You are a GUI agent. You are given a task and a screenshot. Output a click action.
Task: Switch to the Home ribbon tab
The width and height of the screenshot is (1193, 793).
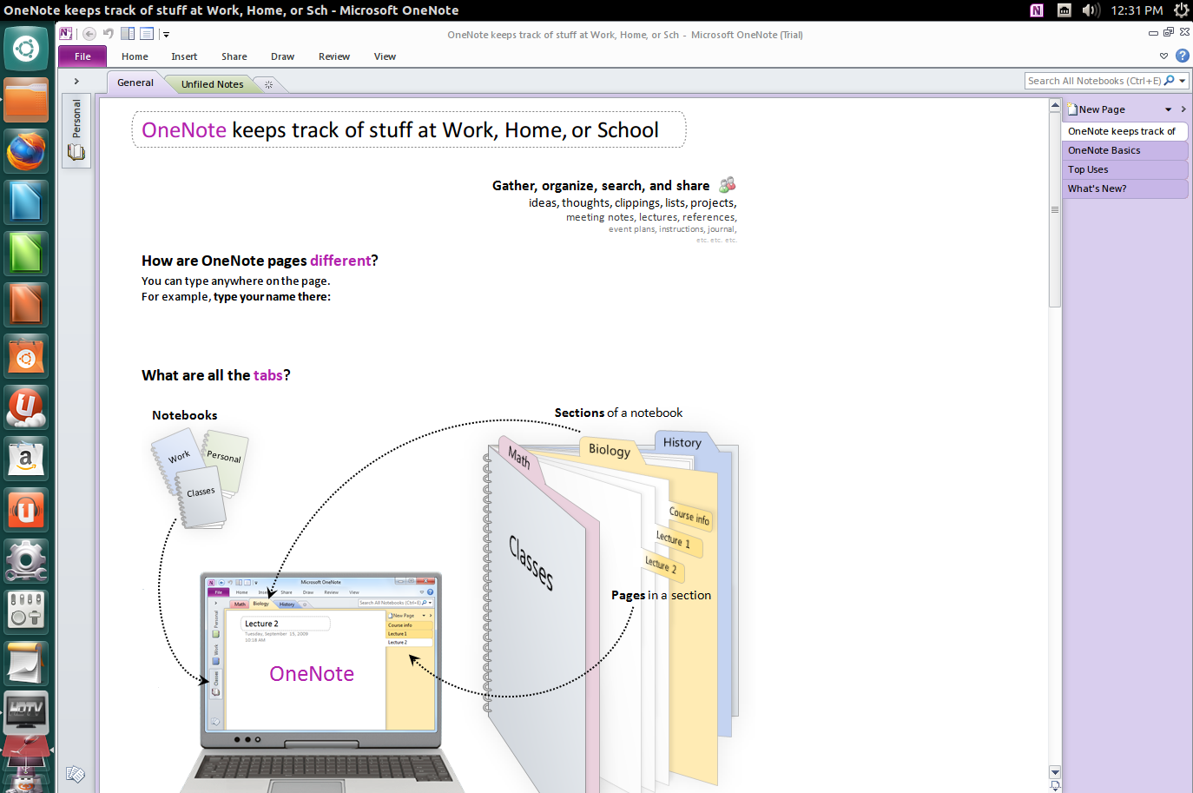pyautogui.click(x=135, y=56)
